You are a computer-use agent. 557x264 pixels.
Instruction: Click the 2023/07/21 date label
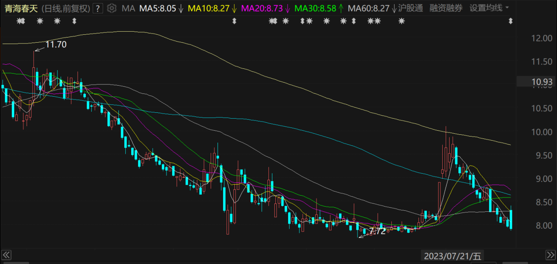click(x=452, y=256)
